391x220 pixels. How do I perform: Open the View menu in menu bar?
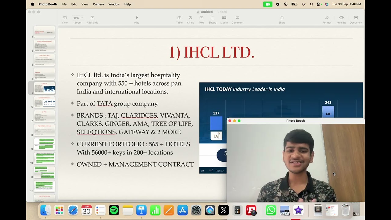pyautogui.click(x=85, y=4)
